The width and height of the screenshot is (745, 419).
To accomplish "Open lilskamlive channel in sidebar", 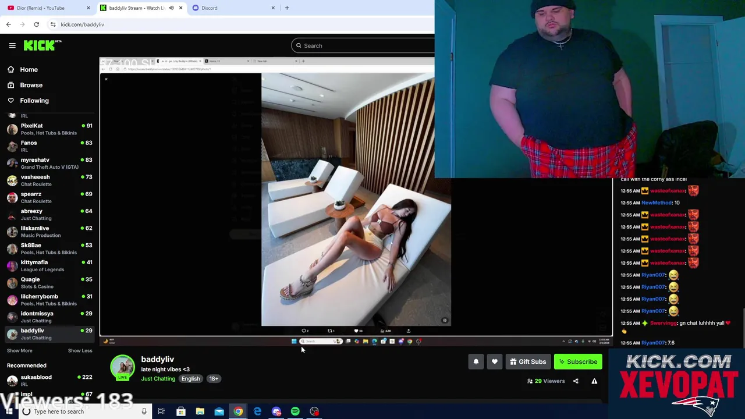I will pos(49,232).
